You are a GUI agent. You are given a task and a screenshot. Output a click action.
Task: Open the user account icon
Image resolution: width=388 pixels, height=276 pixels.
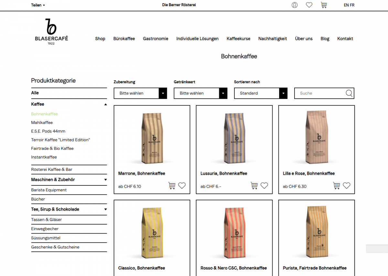tap(295, 5)
